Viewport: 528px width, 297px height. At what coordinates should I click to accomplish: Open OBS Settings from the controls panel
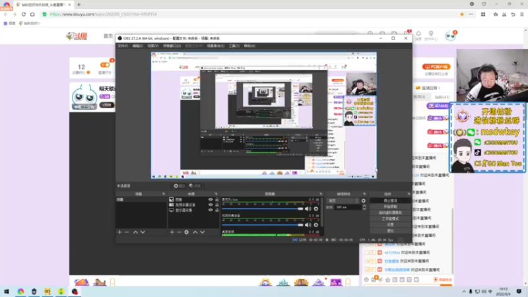[390, 224]
